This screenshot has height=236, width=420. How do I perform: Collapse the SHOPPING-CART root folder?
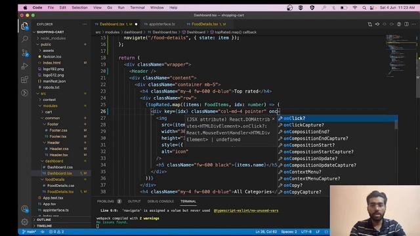(x=51, y=32)
